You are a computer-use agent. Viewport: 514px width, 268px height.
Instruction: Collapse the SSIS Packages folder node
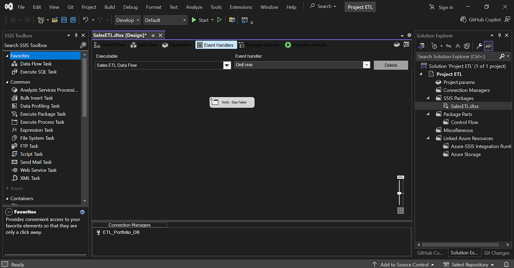point(428,98)
